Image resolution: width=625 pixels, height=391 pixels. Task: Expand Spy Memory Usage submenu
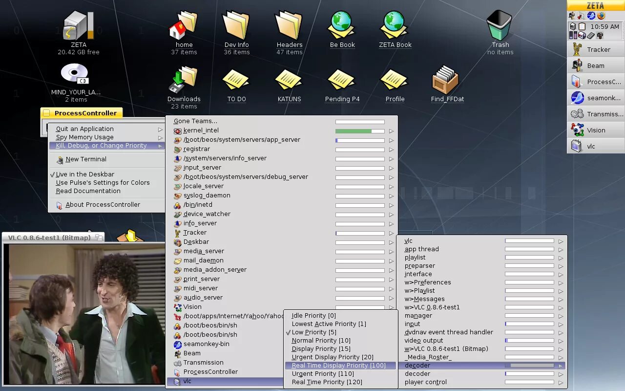106,137
